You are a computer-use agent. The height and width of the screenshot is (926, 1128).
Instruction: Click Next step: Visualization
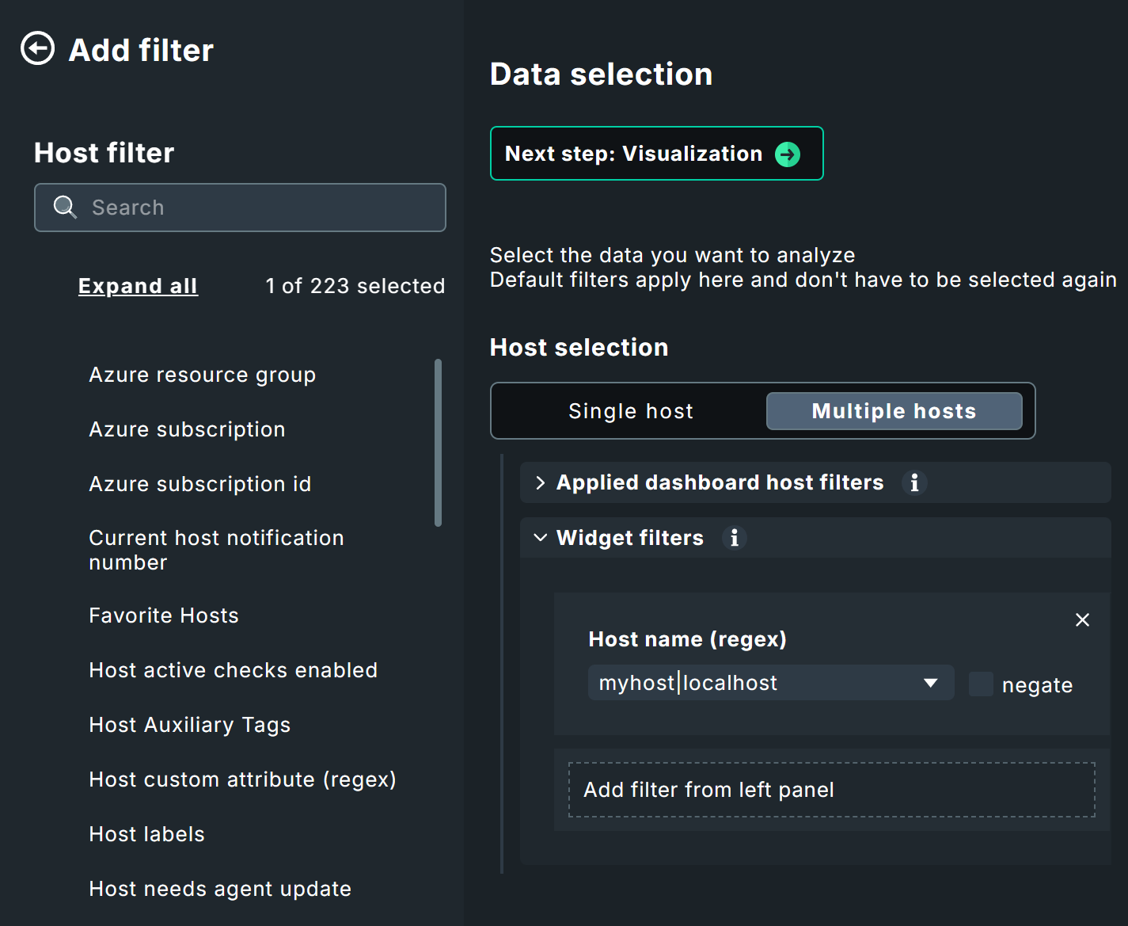(x=656, y=154)
